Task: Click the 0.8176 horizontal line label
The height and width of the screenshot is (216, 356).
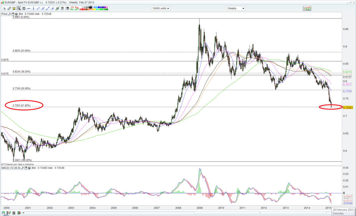Action: point(5,74)
